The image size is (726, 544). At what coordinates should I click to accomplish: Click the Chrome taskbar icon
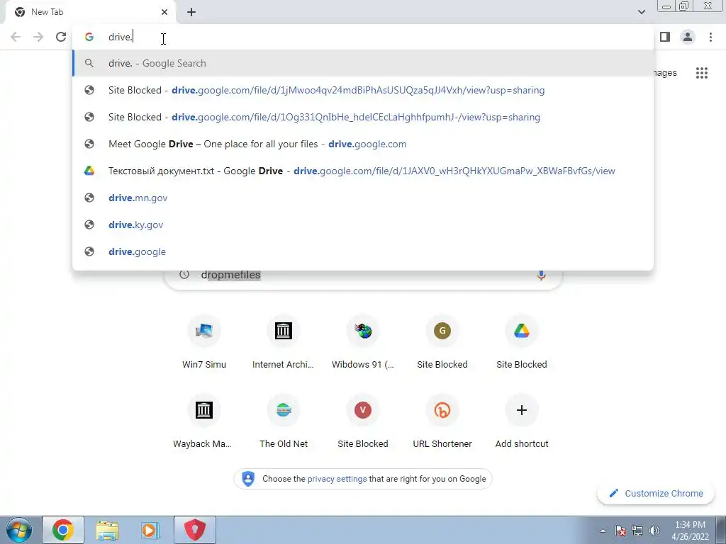(63, 530)
